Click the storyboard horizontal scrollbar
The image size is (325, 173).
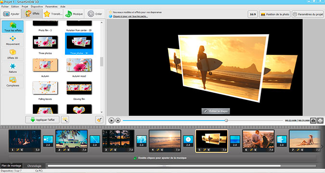point(164,165)
